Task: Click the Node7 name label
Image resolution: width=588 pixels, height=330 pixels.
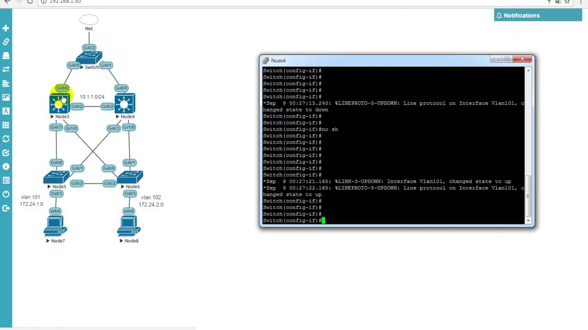Action: coord(58,241)
